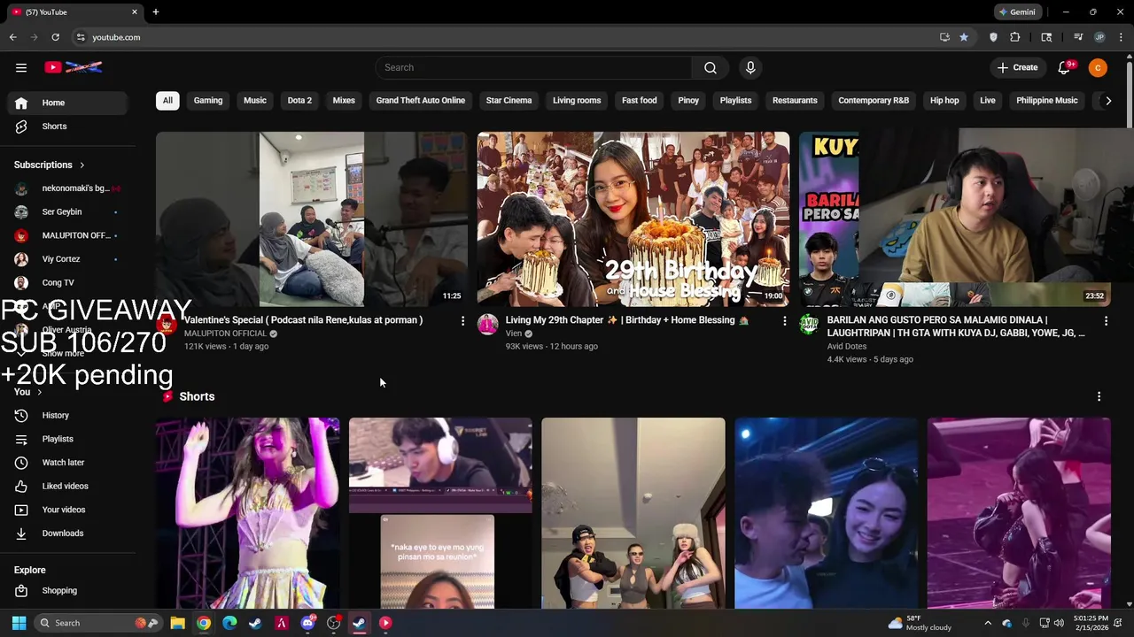Start voice search with microphone
The width and height of the screenshot is (1134, 637).
click(750, 67)
